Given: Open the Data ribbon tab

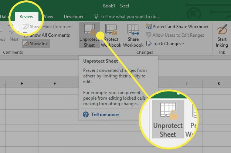Looking at the screenshot, I should click(x=4, y=16).
